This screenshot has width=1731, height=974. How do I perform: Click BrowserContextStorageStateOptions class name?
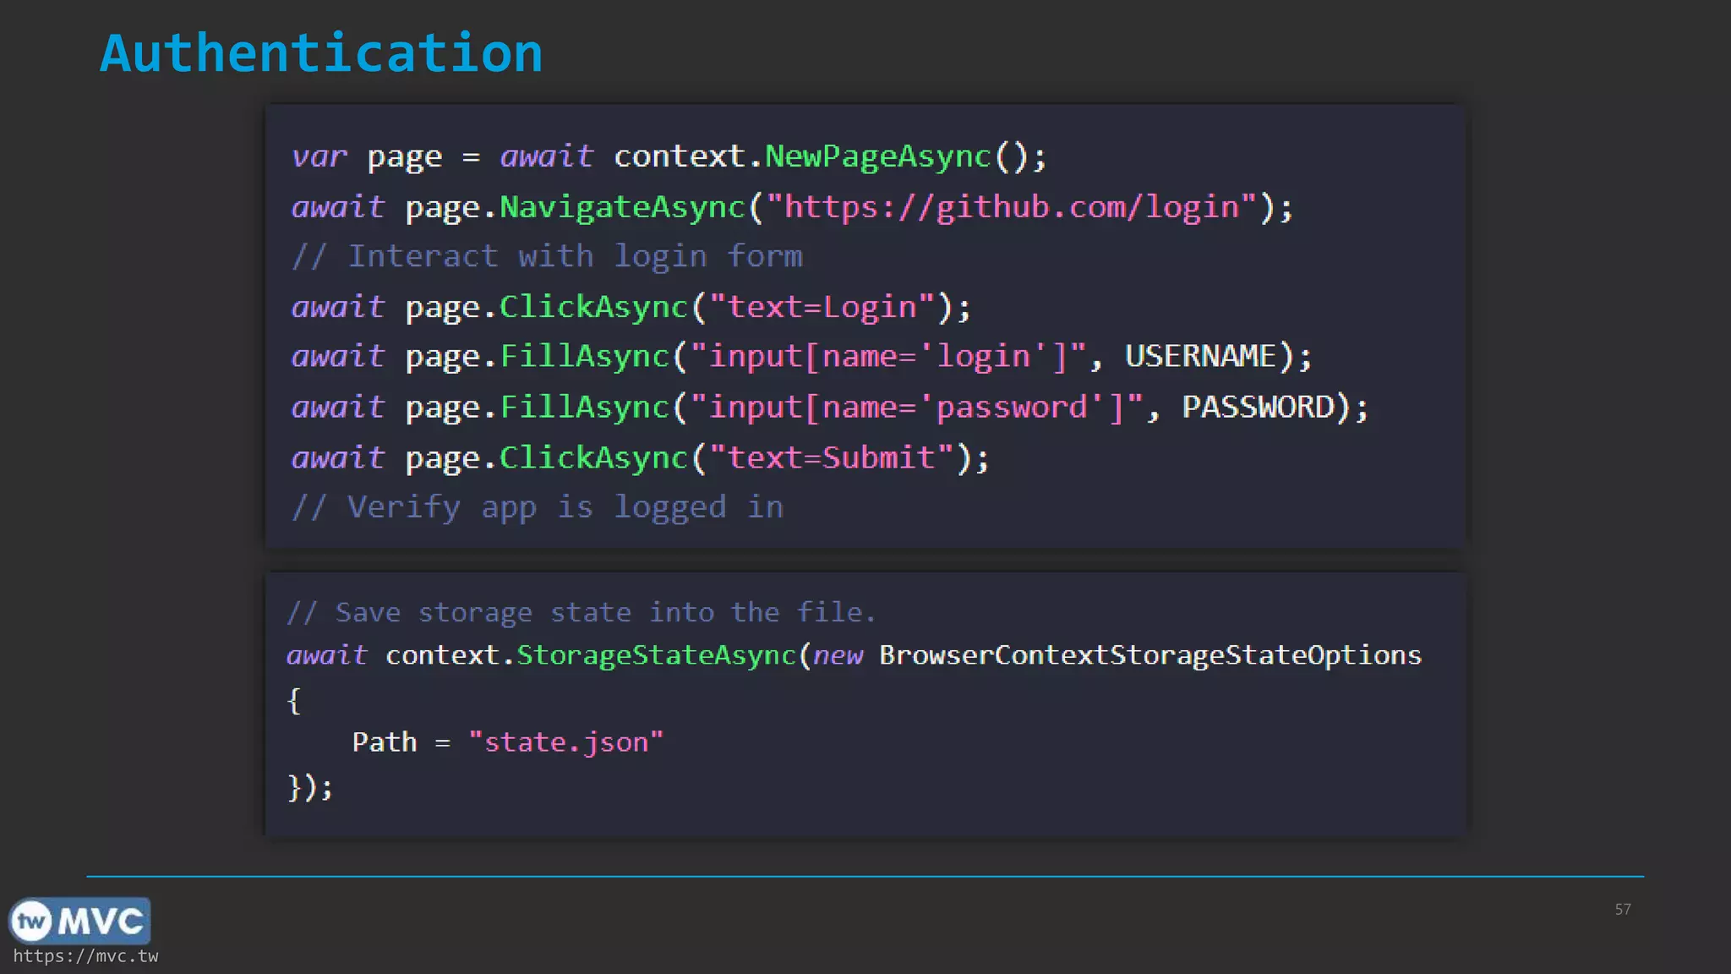tap(1150, 655)
